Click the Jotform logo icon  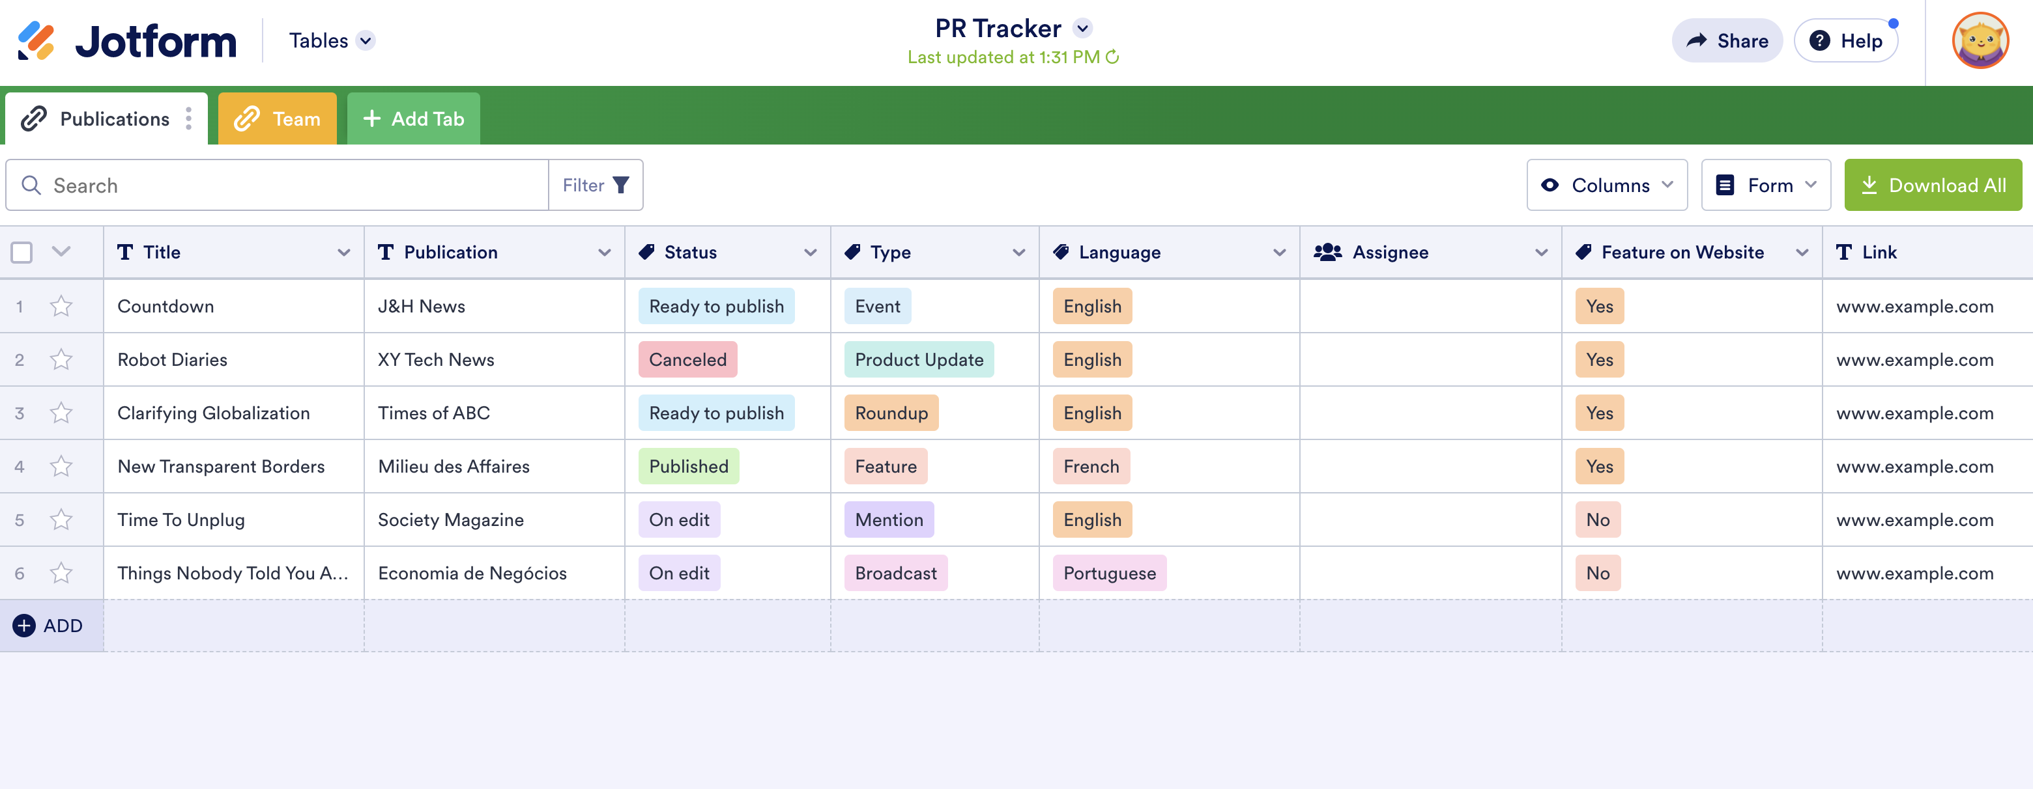pos(36,41)
